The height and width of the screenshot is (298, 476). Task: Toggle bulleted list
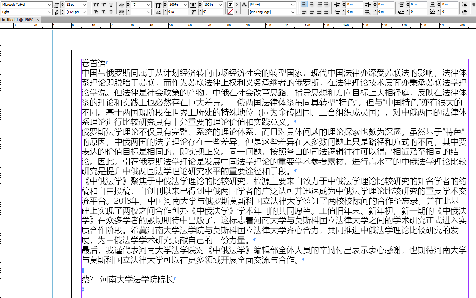465,5
